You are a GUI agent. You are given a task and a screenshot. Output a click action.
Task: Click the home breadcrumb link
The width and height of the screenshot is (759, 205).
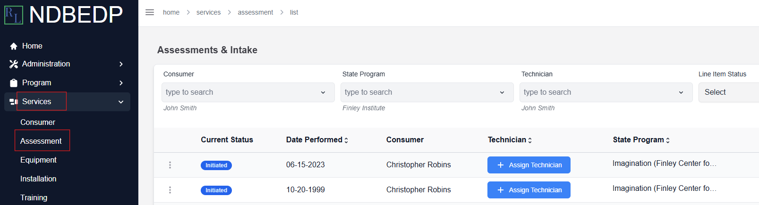click(x=171, y=12)
